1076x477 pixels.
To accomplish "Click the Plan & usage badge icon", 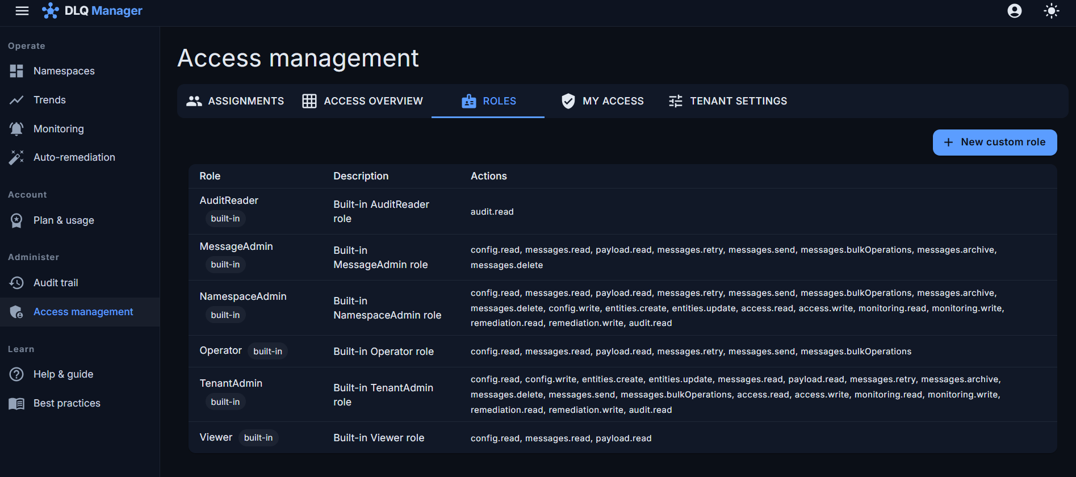I will [x=16, y=220].
